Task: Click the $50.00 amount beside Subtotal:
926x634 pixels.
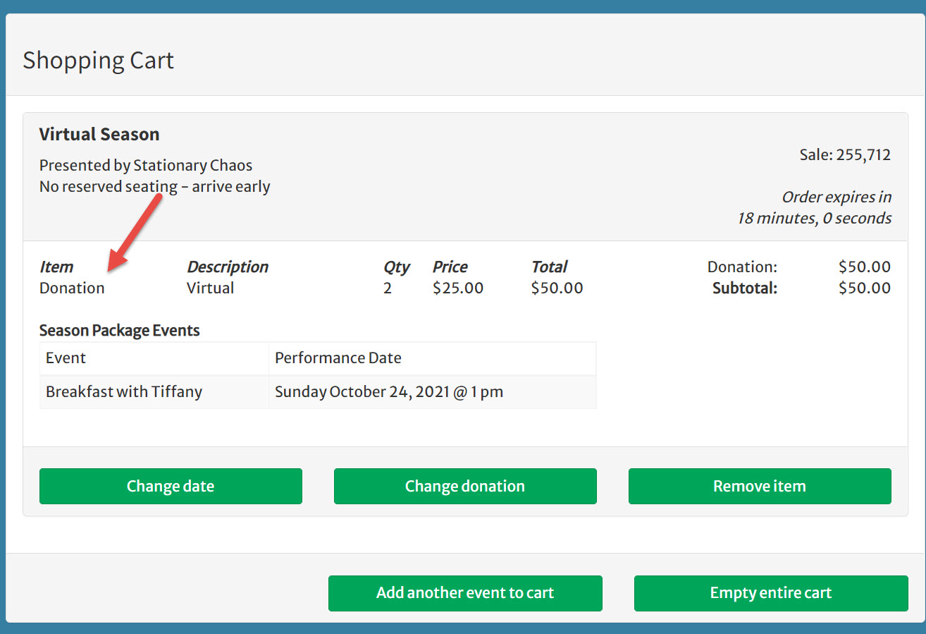Action: coord(865,288)
